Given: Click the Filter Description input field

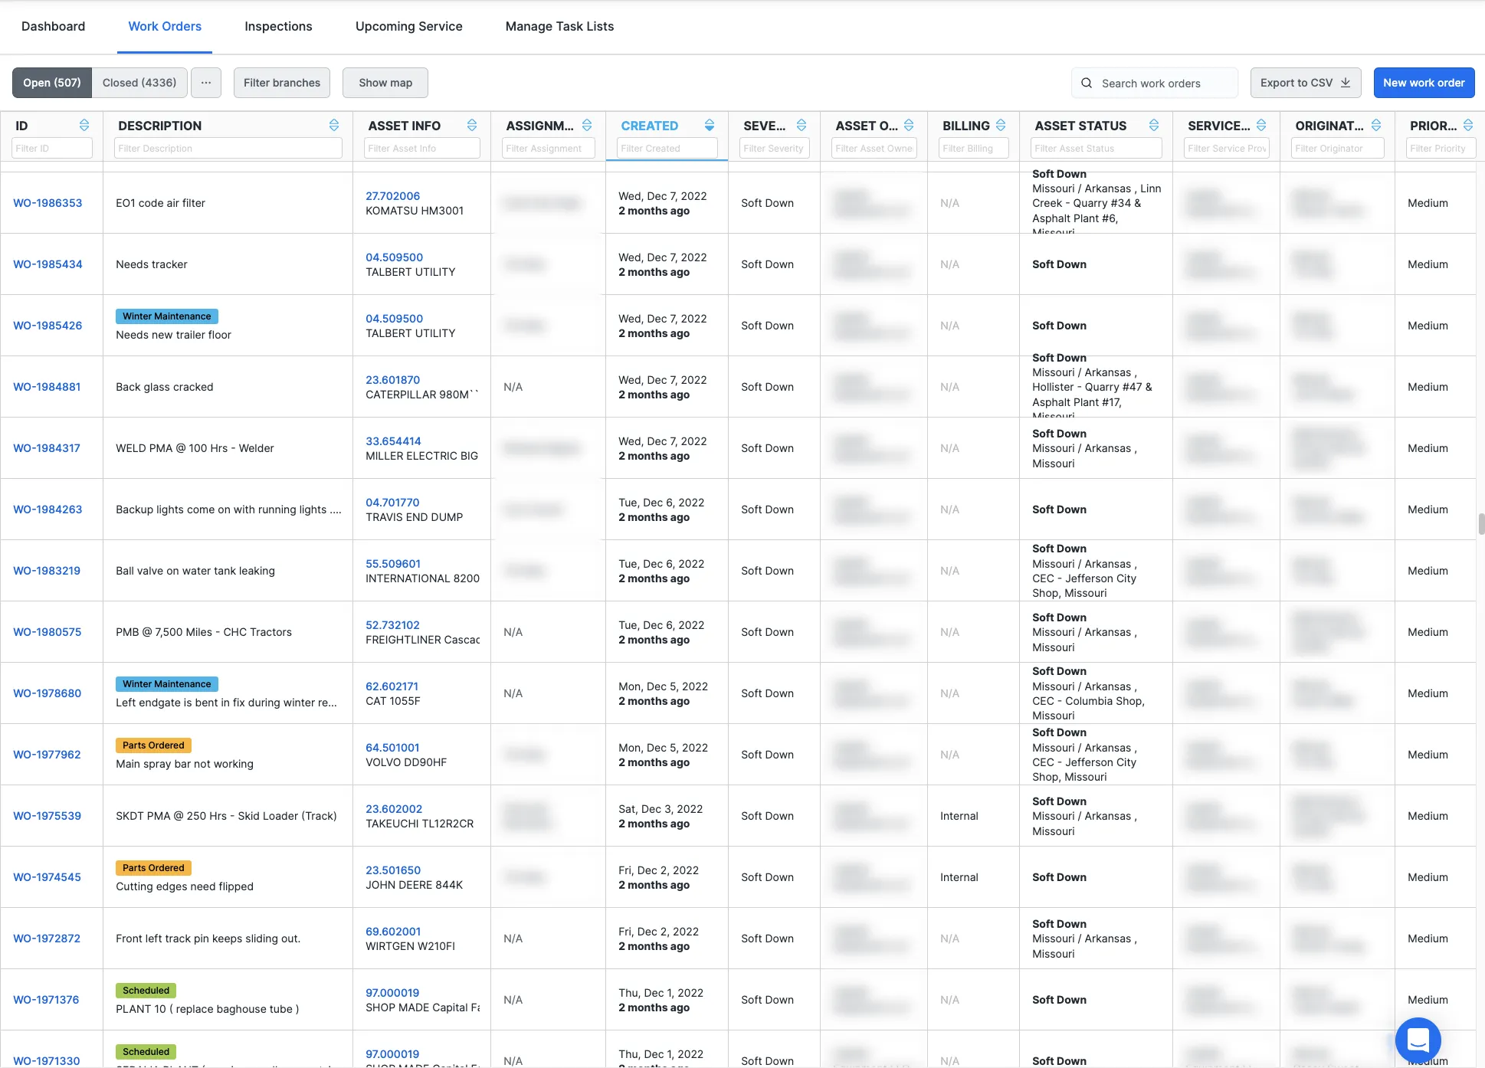Looking at the screenshot, I should pos(228,148).
